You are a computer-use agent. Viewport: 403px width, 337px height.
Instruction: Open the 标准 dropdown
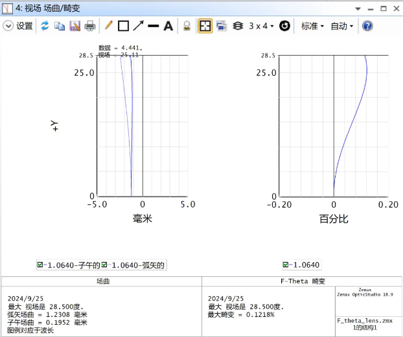[x=312, y=27]
